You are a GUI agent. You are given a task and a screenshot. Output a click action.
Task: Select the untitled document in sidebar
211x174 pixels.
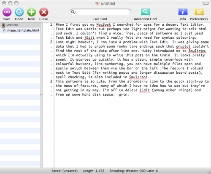[20, 25]
